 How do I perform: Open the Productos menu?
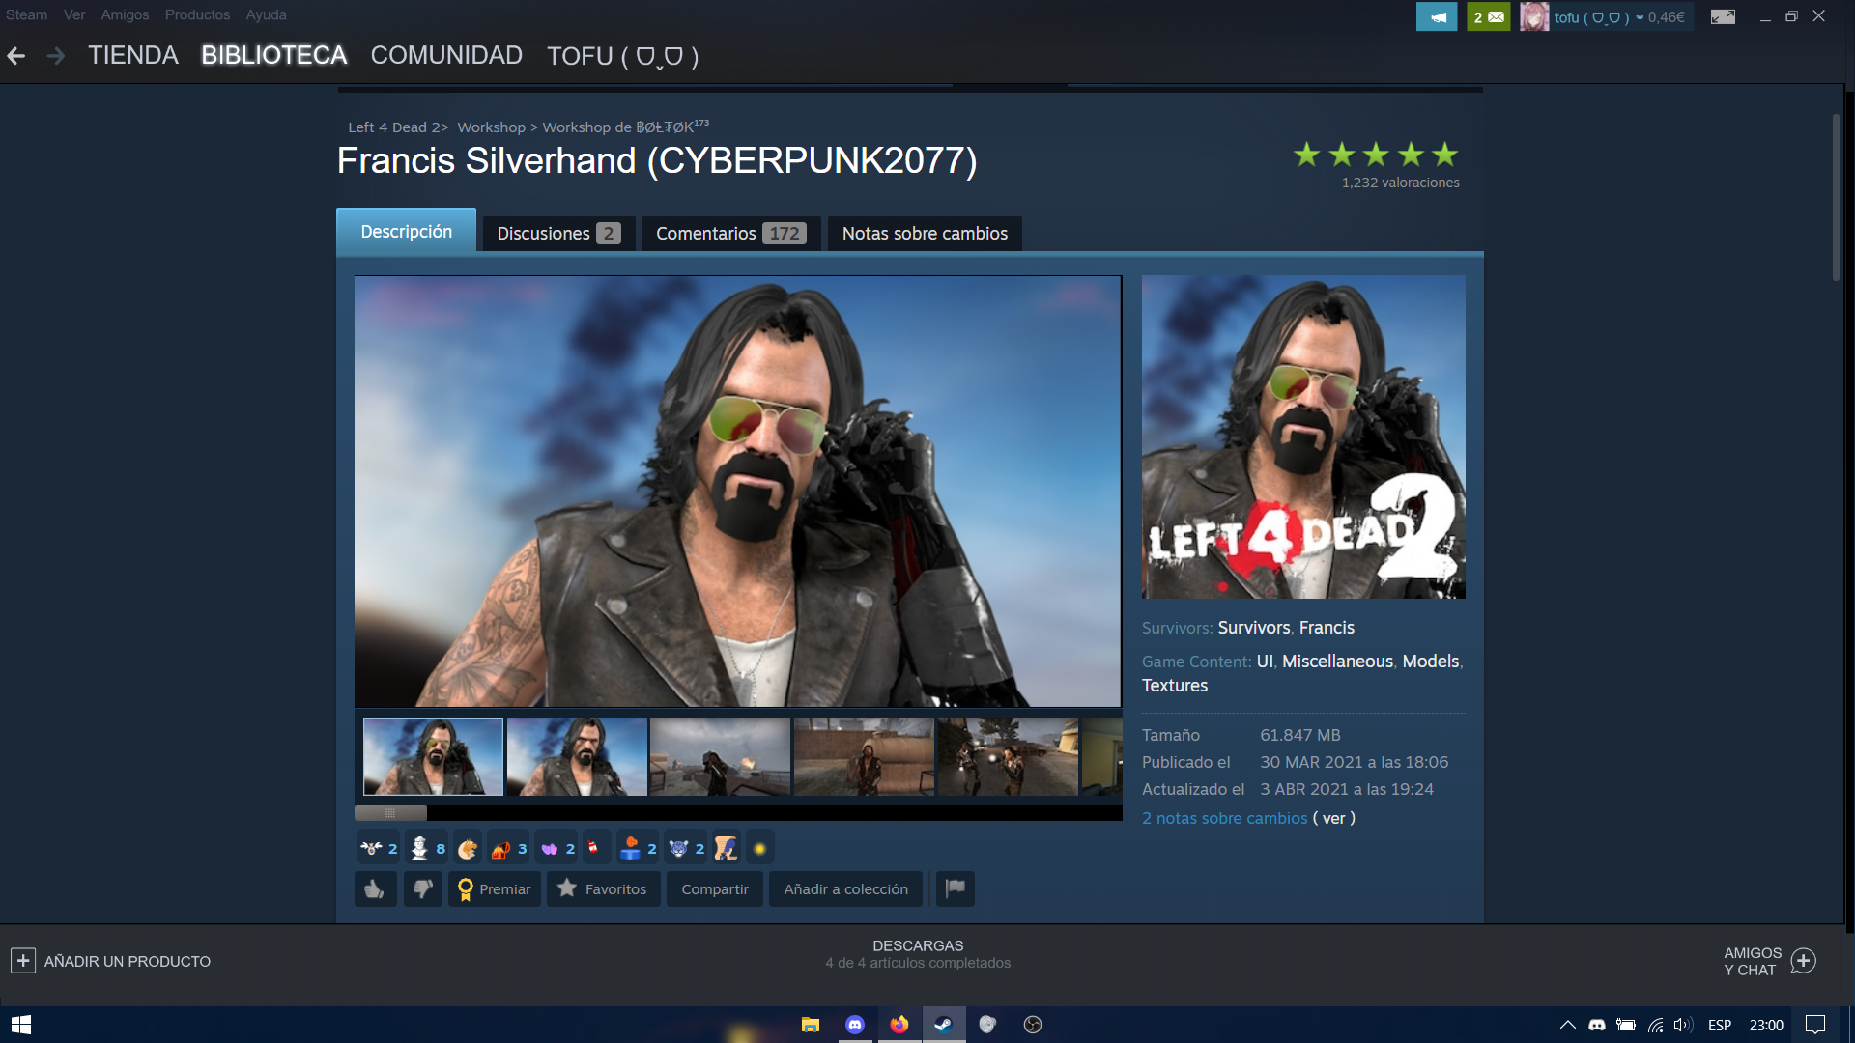click(x=197, y=14)
